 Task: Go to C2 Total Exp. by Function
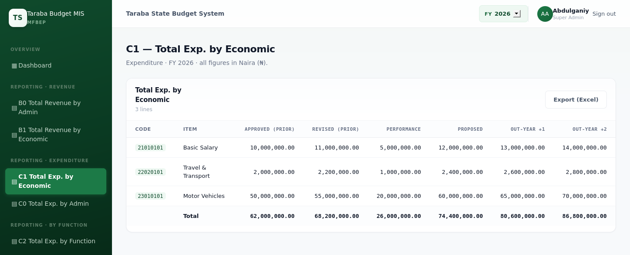coord(56,241)
